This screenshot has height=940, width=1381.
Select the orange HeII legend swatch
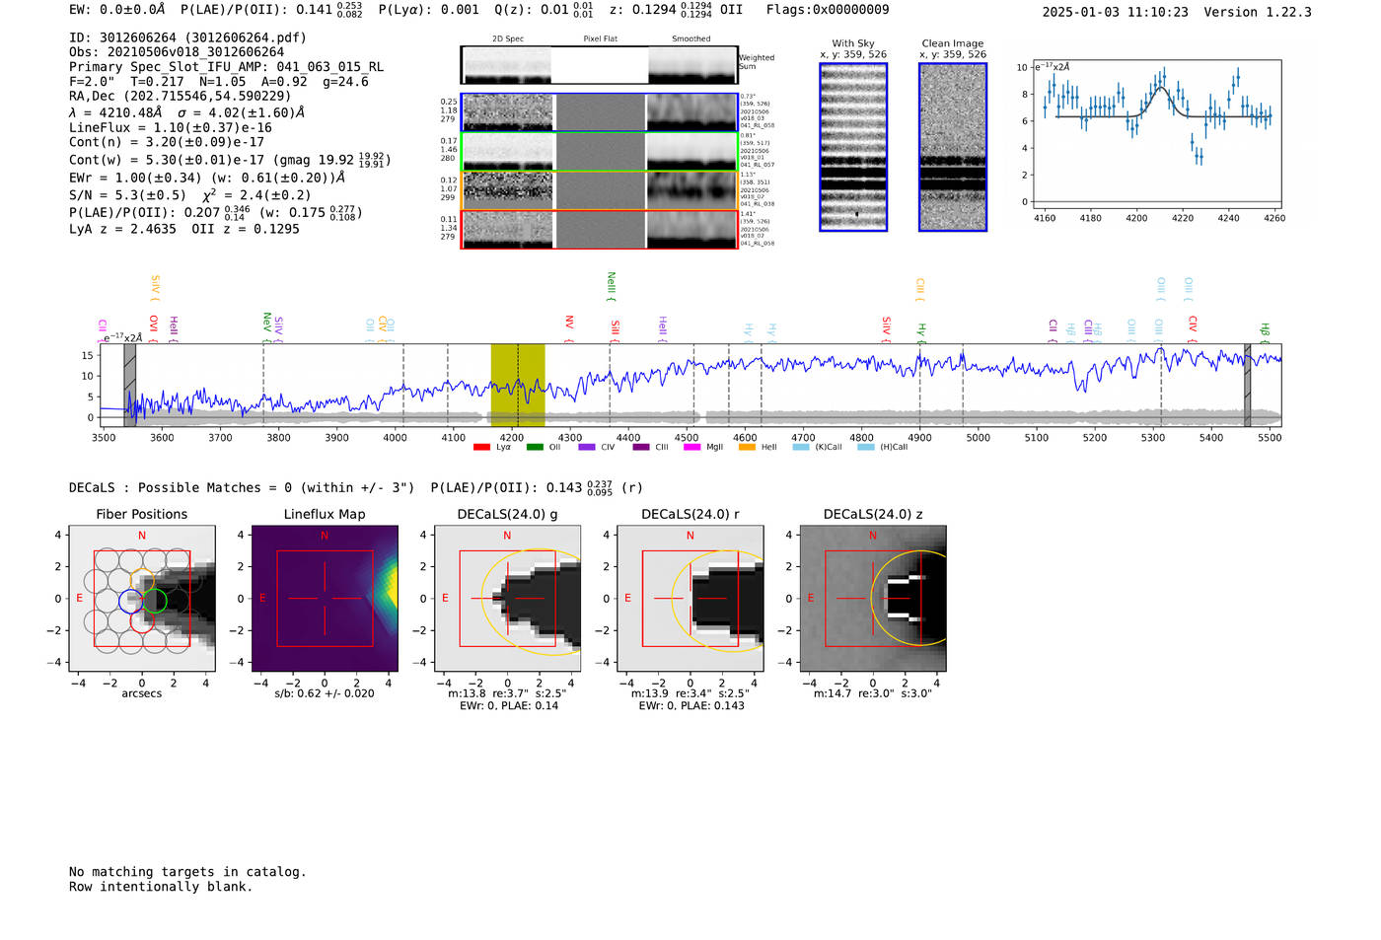pyautogui.click(x=747, y=448)
